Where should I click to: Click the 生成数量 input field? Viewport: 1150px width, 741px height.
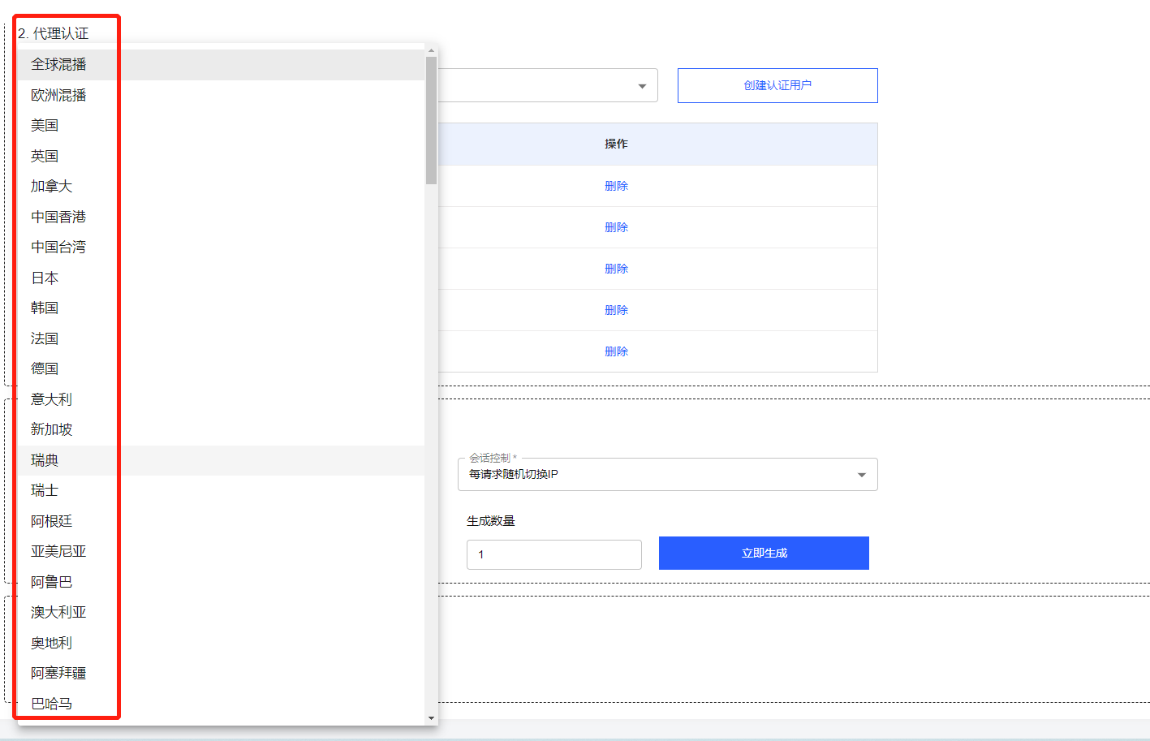point(553,554)
